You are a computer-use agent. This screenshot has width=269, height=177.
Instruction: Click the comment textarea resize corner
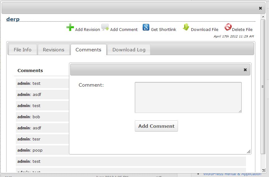point(240,111)
